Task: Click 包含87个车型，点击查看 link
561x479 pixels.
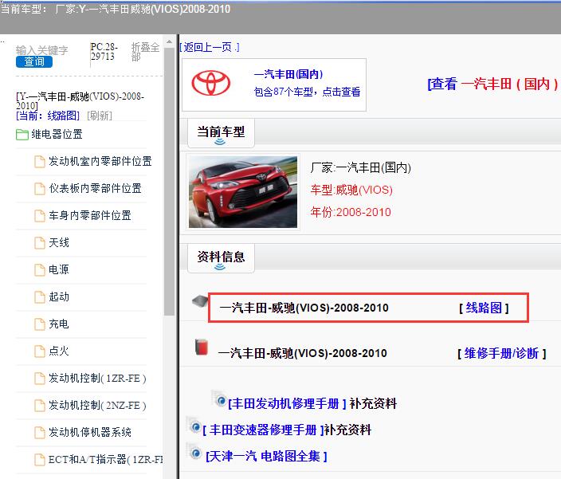Action: pyautogui.click(x=307, y=92)
